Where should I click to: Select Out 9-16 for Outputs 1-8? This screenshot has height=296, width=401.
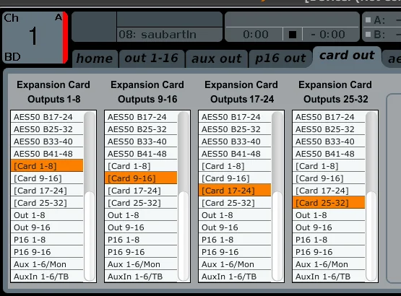click(47, 227)
